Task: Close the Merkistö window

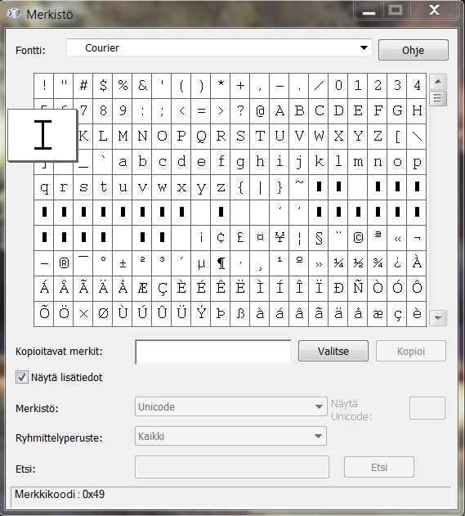Action: click(x=435, y=10)
